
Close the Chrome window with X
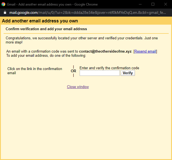166,4
